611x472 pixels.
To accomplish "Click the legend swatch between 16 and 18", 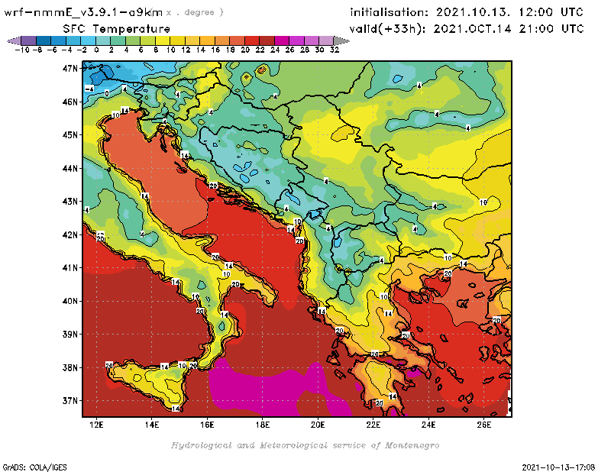I will 222,40.
